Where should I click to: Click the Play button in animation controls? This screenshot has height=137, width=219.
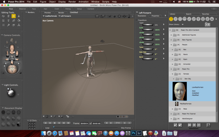[59, 123]
